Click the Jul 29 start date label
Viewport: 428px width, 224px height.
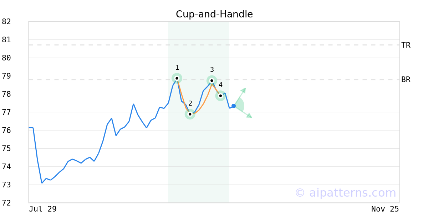43,209
